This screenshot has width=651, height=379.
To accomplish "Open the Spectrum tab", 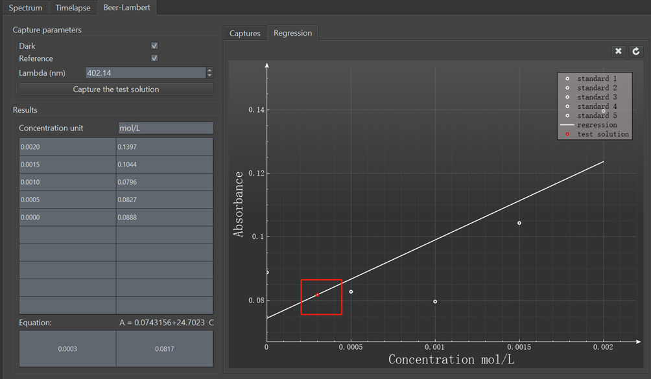I will [x=25, y=8].
